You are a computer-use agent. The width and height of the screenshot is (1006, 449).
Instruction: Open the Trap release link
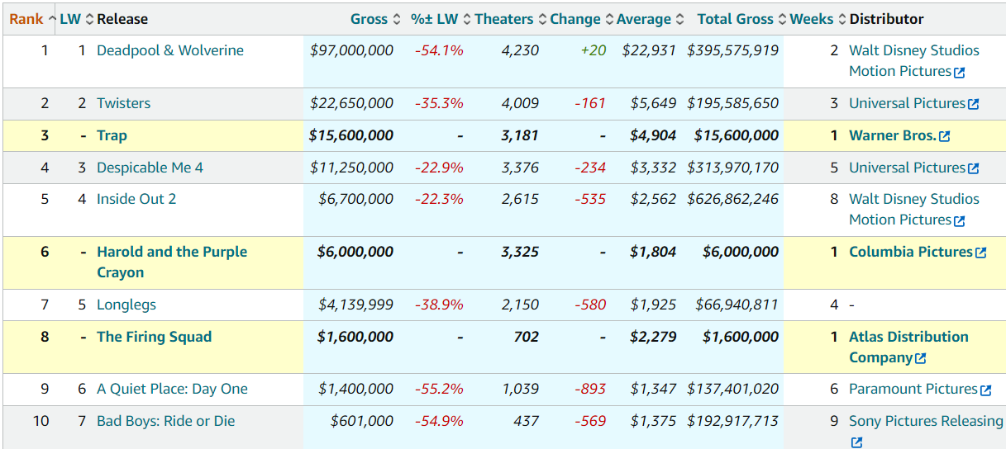point(112,135)
